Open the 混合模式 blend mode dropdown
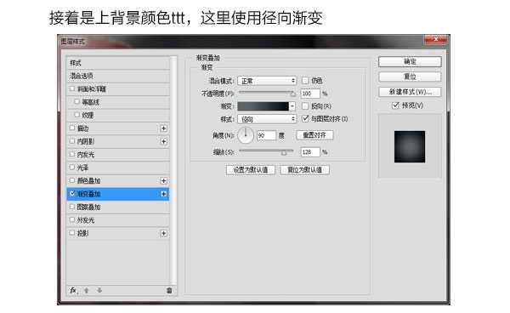The image size is (510, 313). pos(267,81)
